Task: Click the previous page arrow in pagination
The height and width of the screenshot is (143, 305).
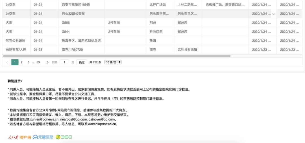Action: tap(7, 62)
